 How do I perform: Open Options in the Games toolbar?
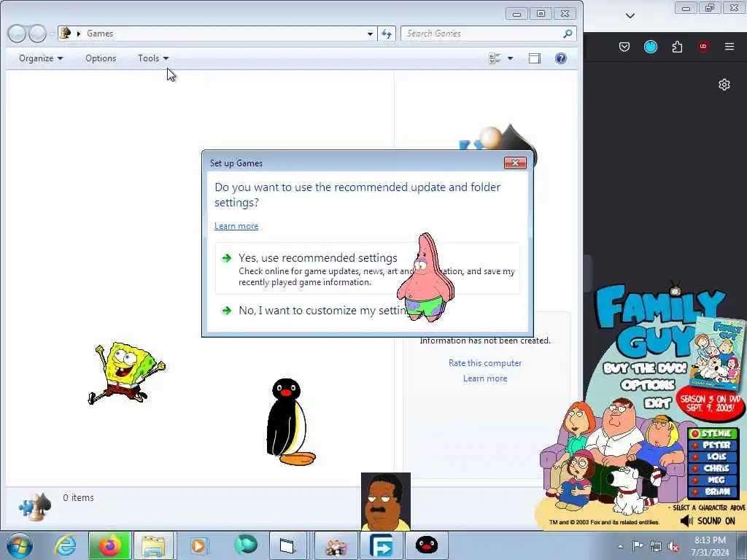(101, 58)
